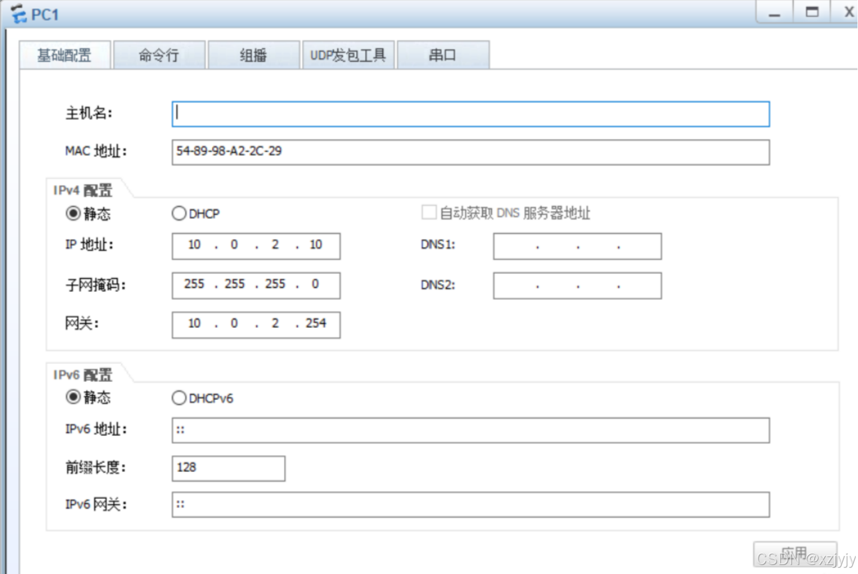Image resolution: width=858 pixels, height=574 pixels.
Task: Click the last octet 254 of 网关
Action: point(316,323)
